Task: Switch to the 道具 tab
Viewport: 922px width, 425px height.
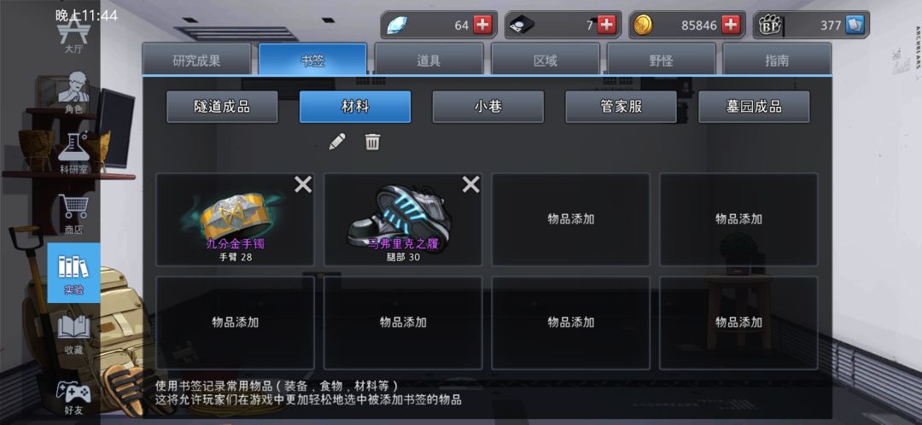Action: [x=429, y=60]
